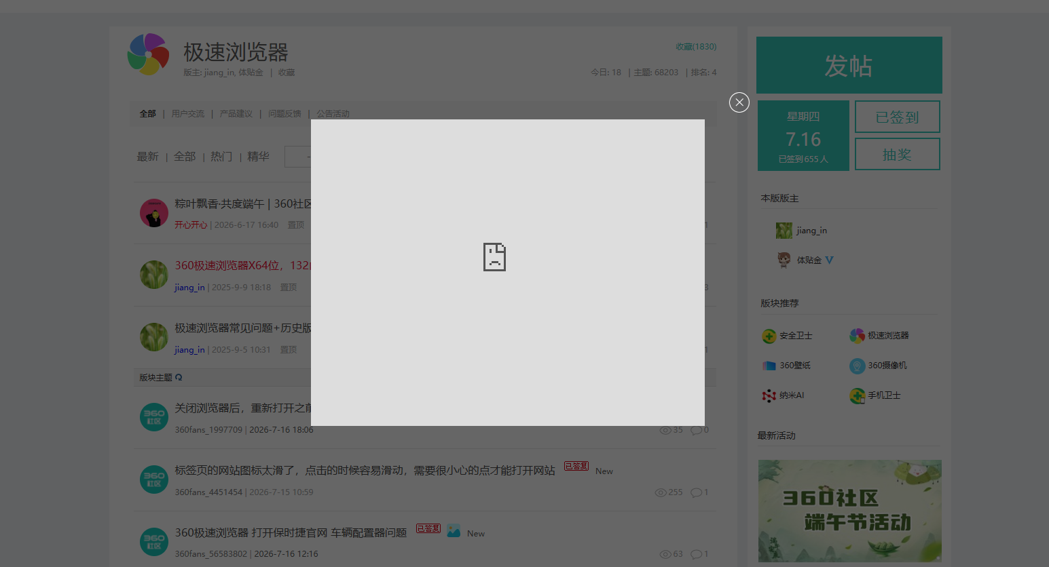The height and width of the screenshot is (567, 1049).
Task: Switch to 用户交流 category tab
Action: [x=187, y=114]
